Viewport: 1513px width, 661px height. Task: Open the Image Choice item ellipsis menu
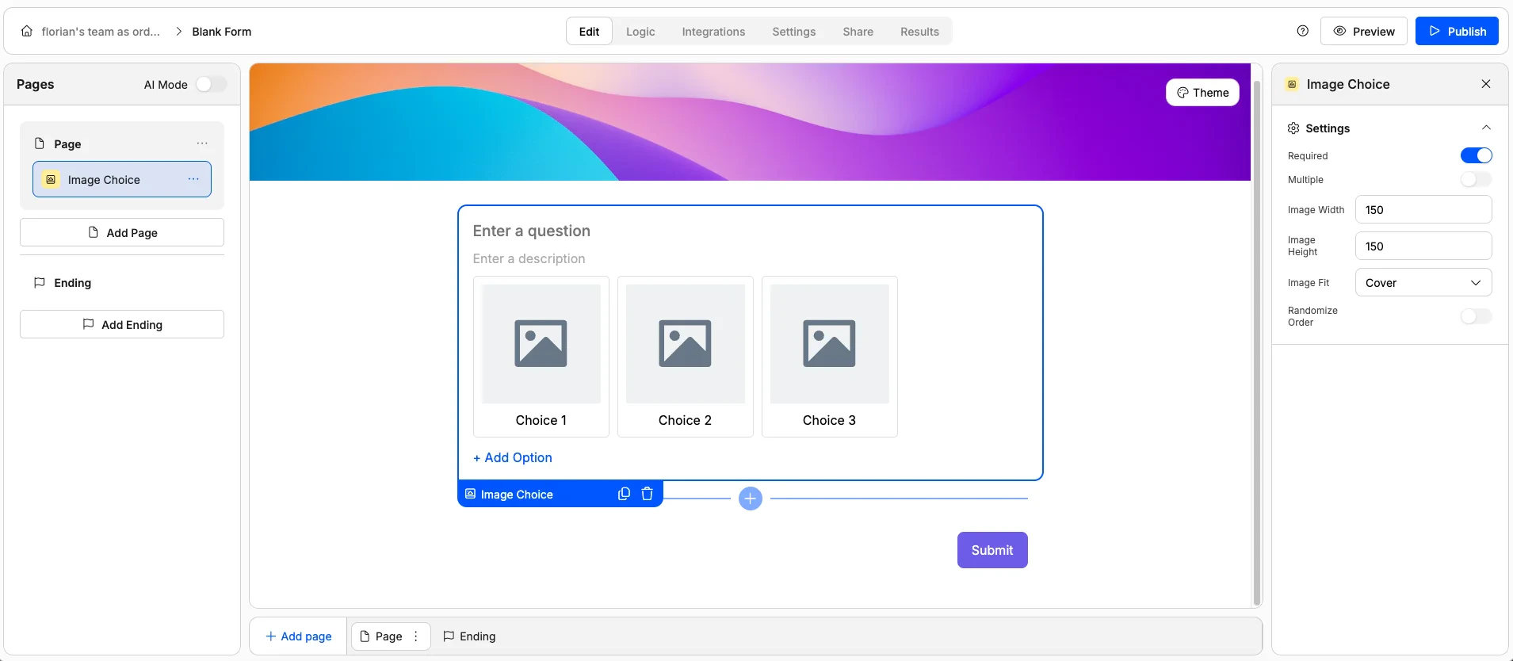tap(193, 179)
